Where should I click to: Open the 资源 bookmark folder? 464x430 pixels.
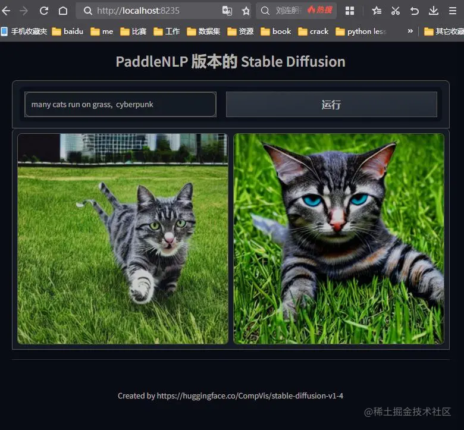tap(240, 32)
